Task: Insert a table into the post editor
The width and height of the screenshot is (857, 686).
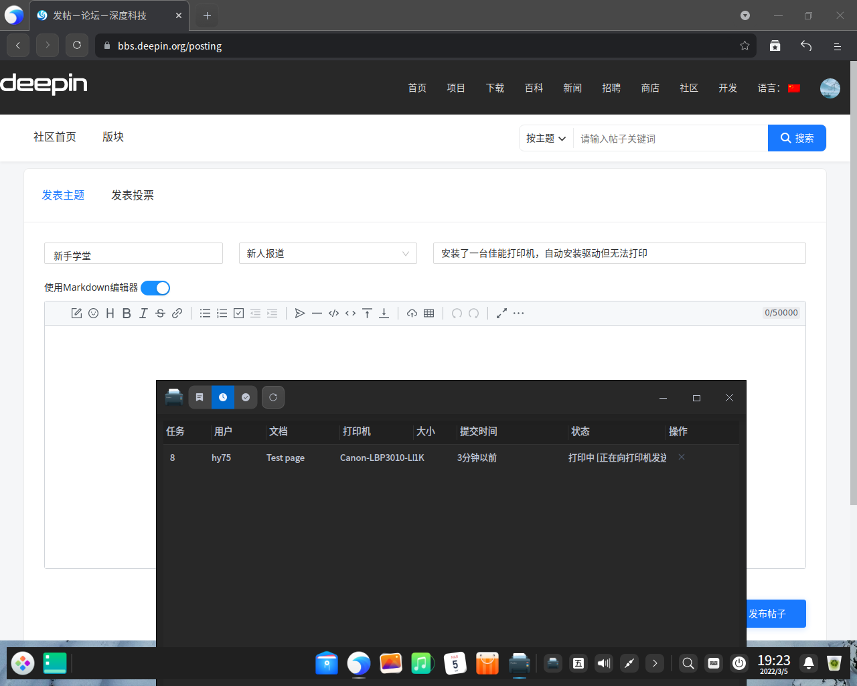Action: [429, 313]
